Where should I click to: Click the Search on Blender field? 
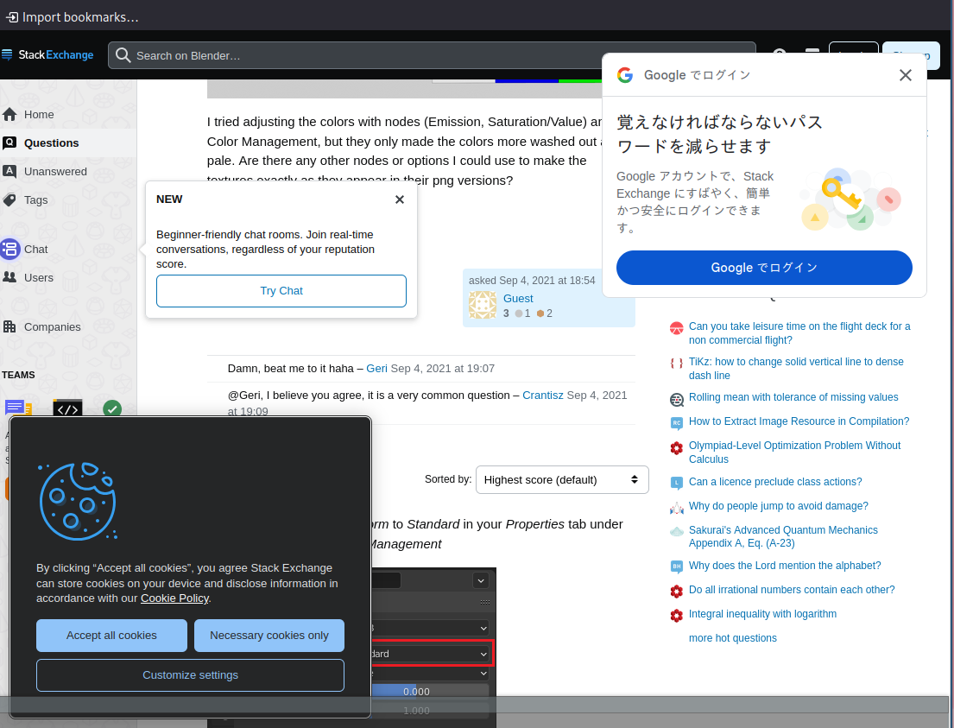pos(432,55)
